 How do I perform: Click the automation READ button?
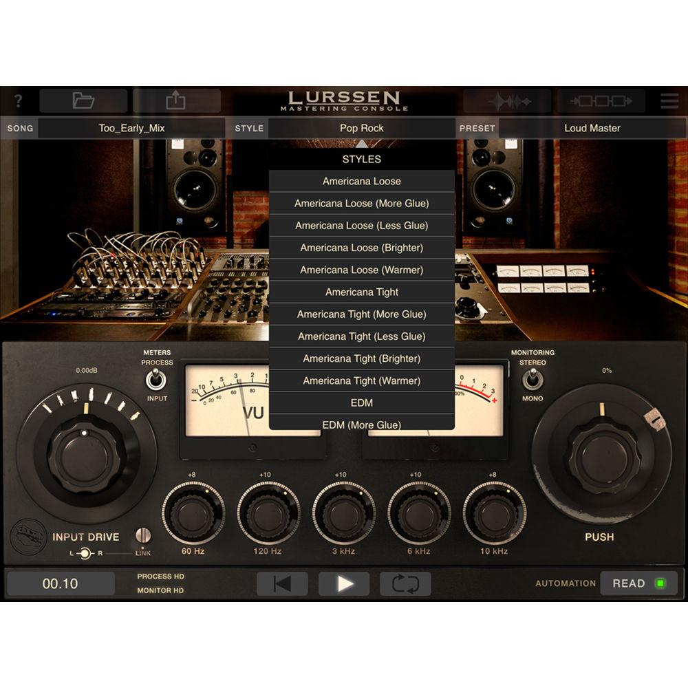[x=638, y=583]
